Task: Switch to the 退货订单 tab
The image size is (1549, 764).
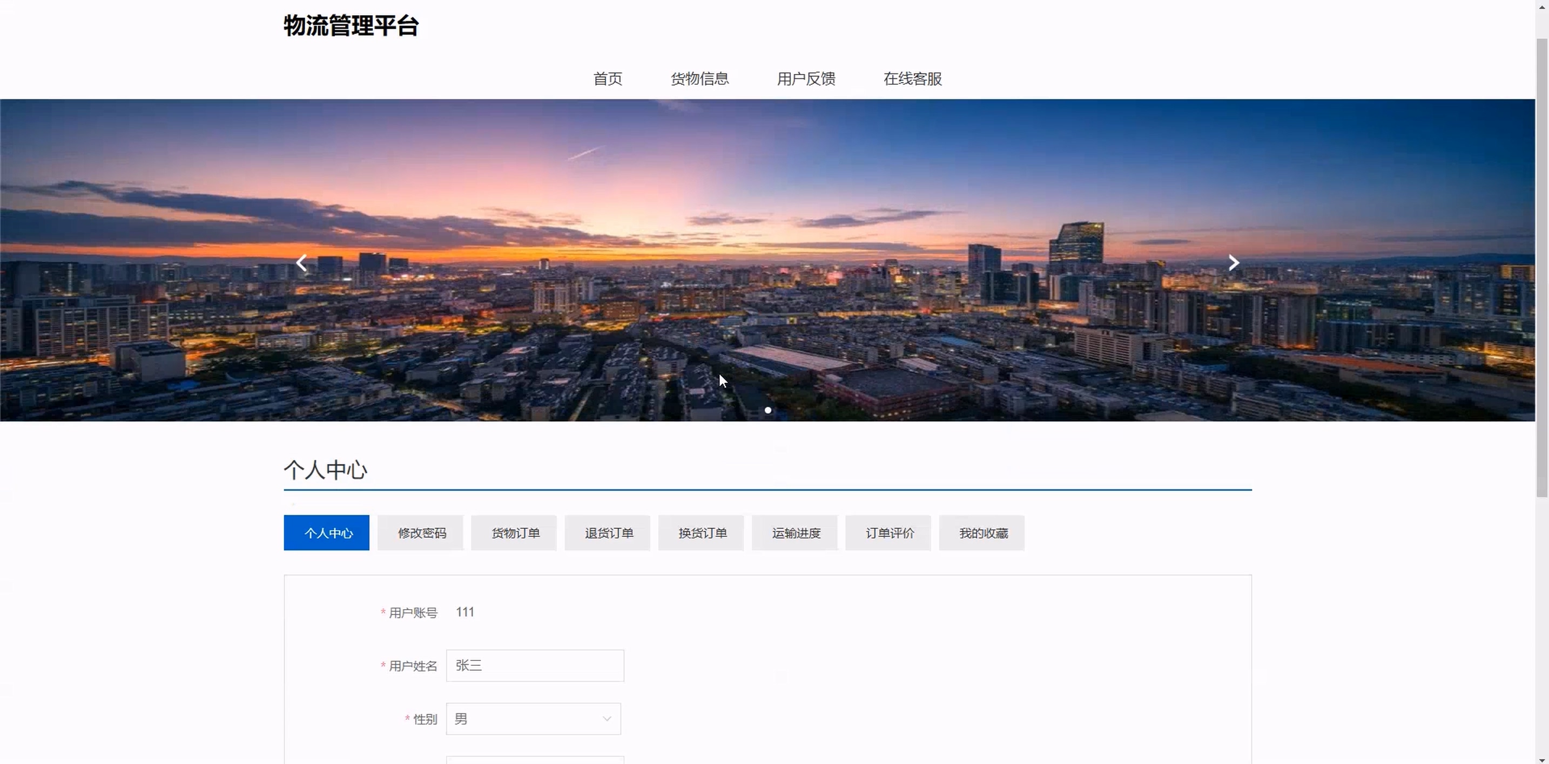Action: coord(608,533)
